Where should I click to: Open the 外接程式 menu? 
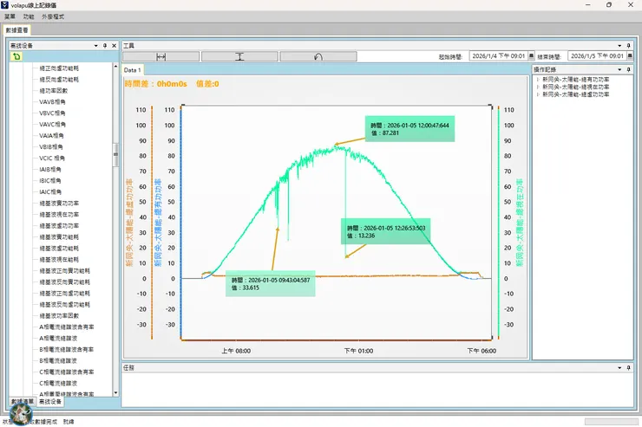tap(53, 16)
